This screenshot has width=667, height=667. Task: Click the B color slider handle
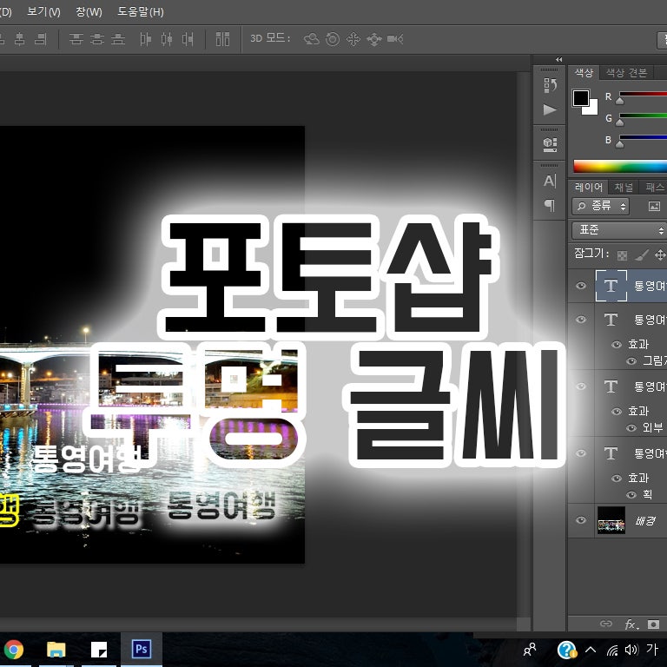(620, 144)
